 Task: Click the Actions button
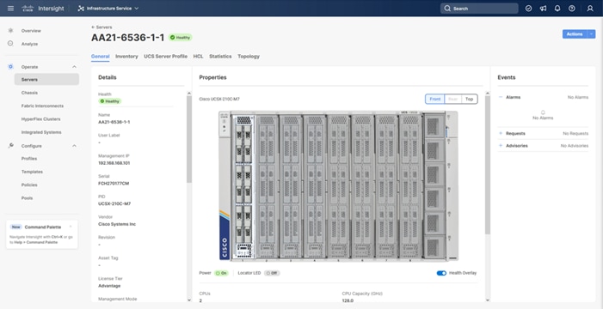point(575,34)
